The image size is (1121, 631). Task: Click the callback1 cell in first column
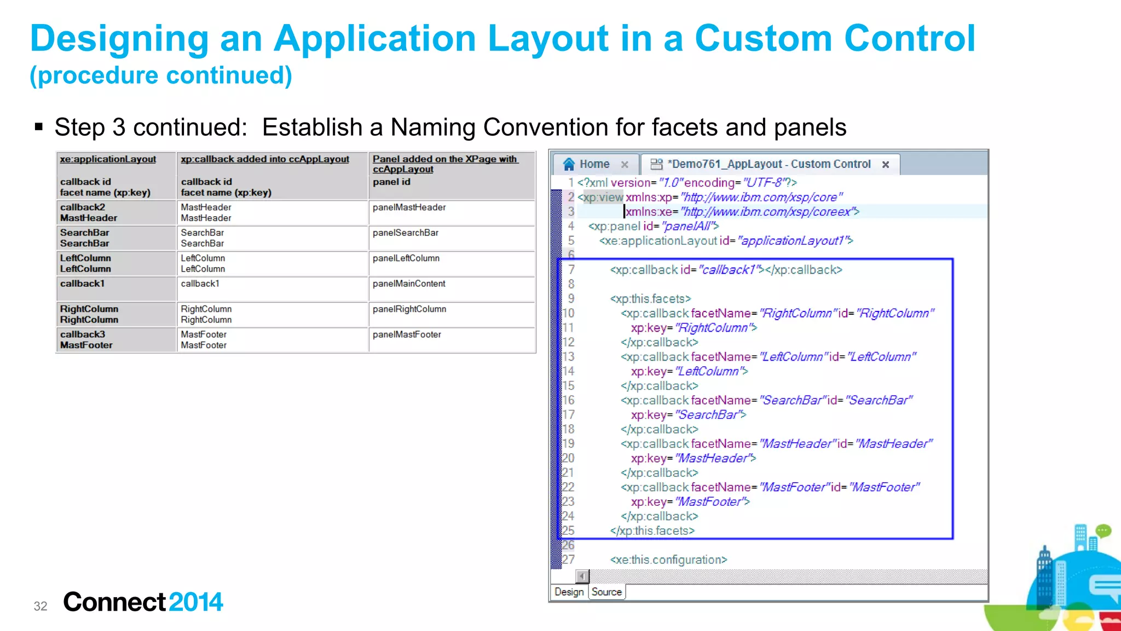pos(116,289)
